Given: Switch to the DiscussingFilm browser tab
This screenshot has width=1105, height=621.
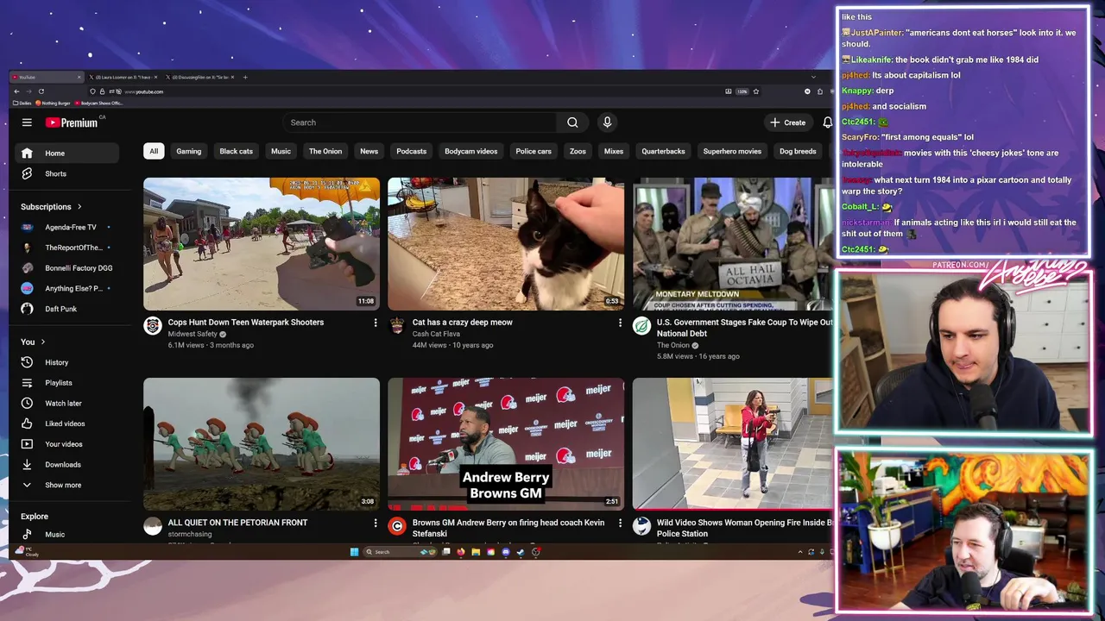Looking at the screenshot, I should 200,78.
